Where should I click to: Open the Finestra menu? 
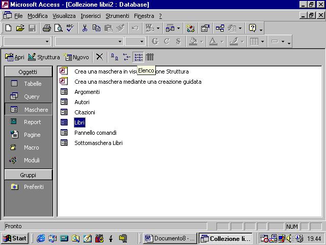pos(144,16)
